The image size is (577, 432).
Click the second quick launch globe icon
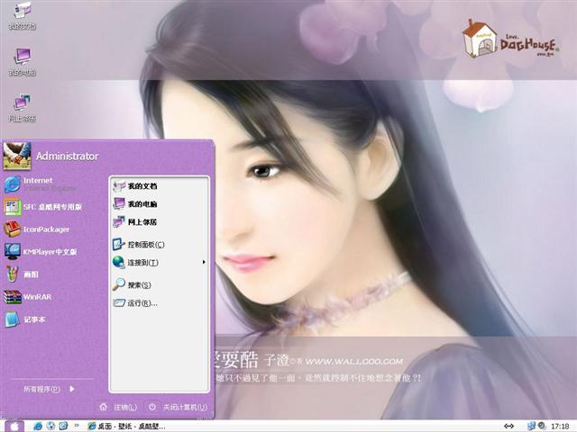[51, 426]
